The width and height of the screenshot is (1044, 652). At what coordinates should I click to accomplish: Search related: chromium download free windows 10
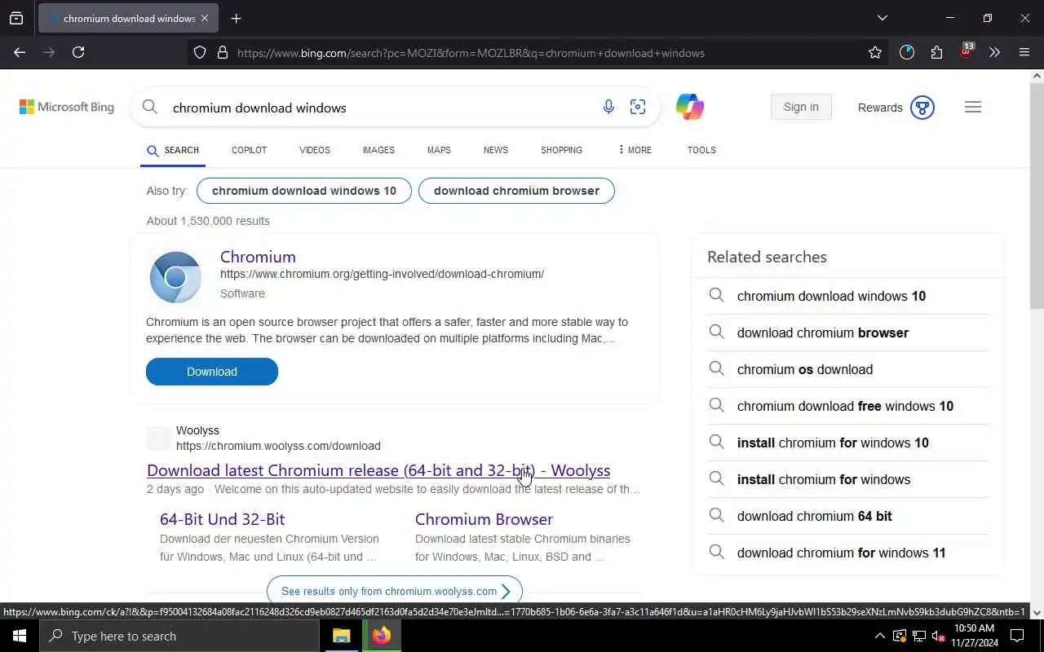[848, 406]
